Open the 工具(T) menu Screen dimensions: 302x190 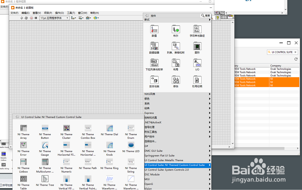pos(71,13)
